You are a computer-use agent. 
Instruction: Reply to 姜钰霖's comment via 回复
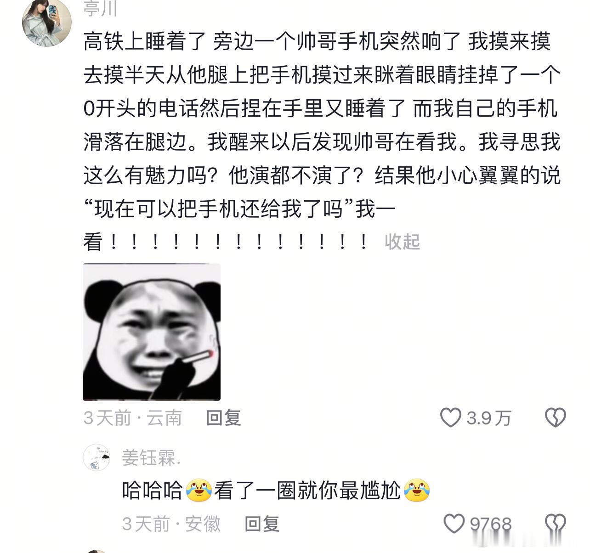tap(262, 524)
